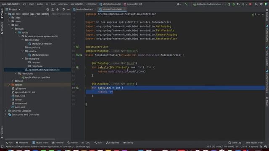Open the TODO tool window
The image size is (269, 151).
(86, 143)
